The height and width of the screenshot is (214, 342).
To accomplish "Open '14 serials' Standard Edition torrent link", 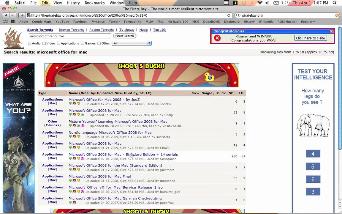I will coord(123,154).
